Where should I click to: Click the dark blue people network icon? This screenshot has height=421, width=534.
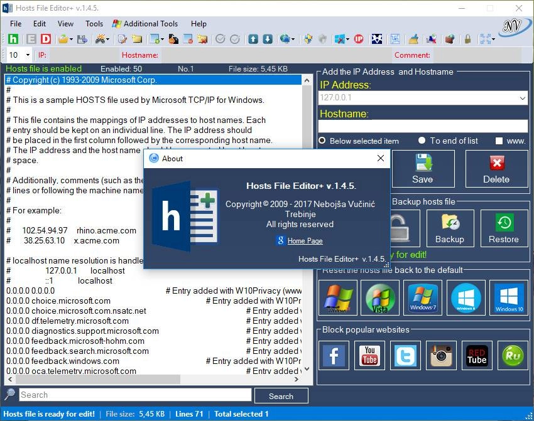pos(377,39)
